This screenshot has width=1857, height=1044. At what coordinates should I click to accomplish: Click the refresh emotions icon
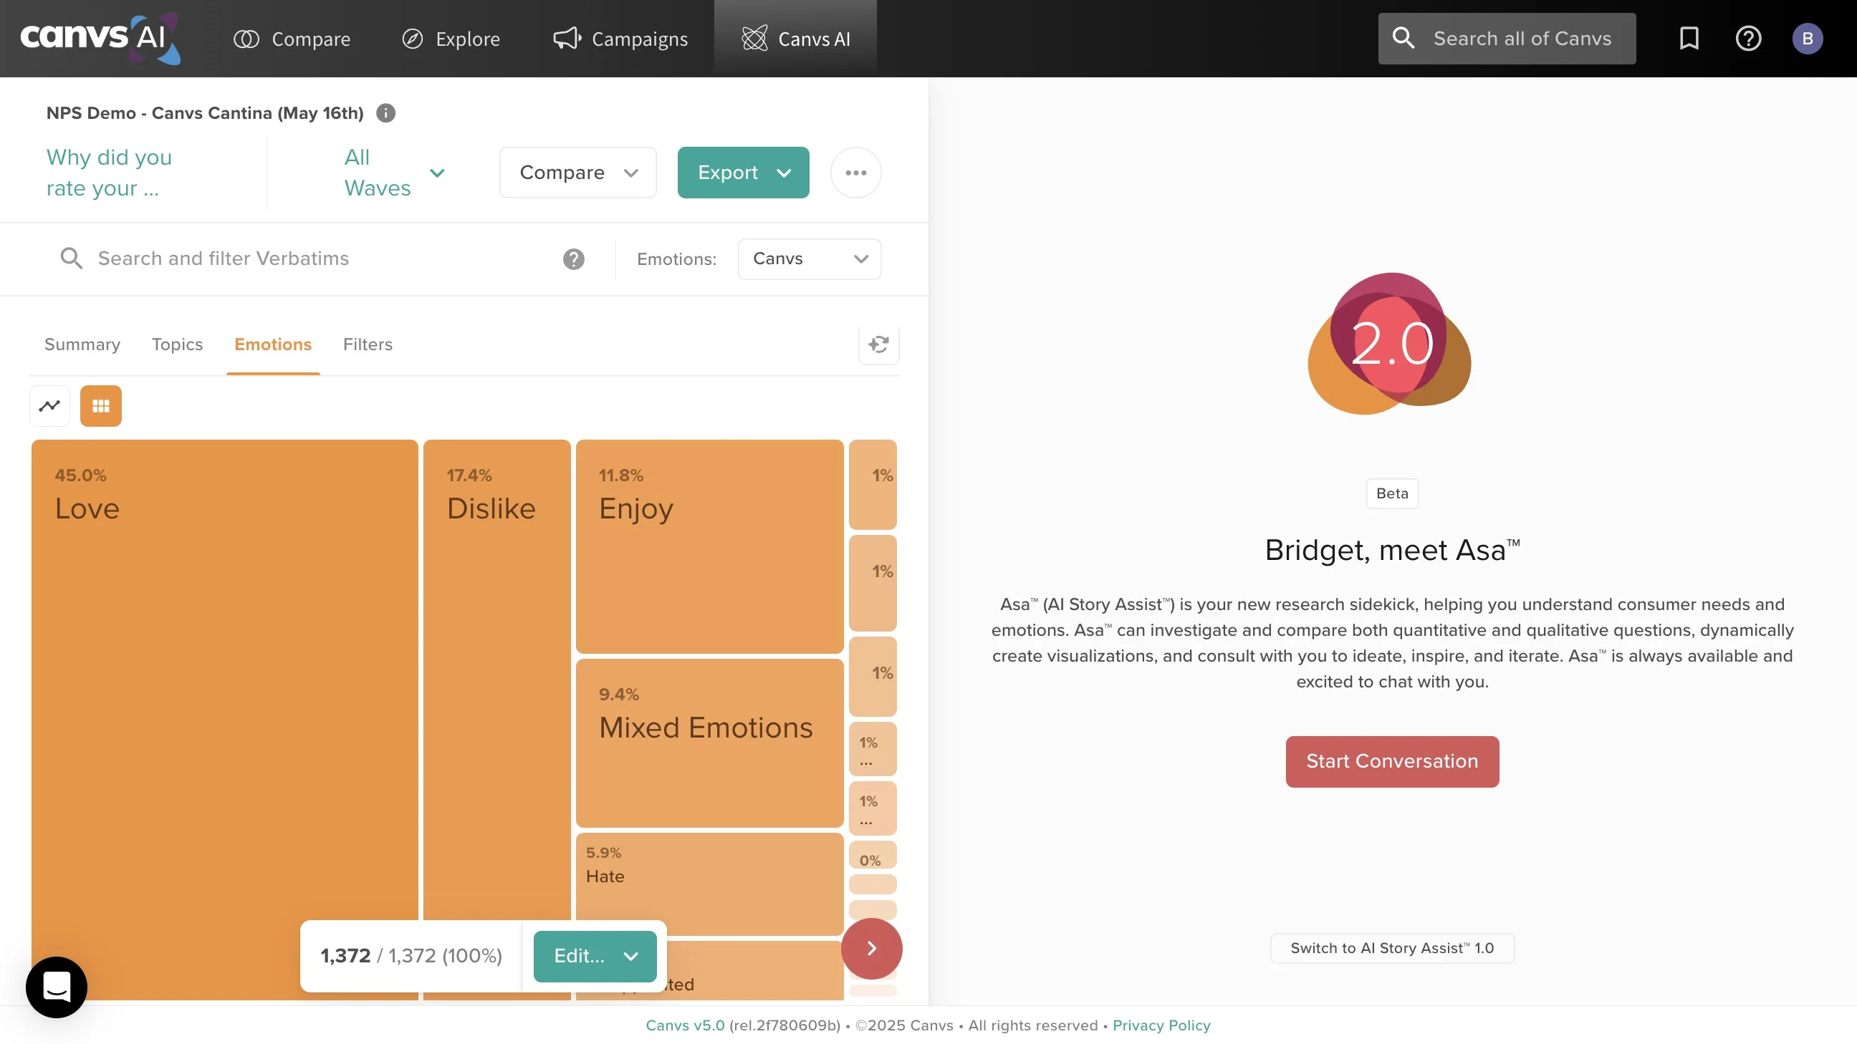pos(878,345)
